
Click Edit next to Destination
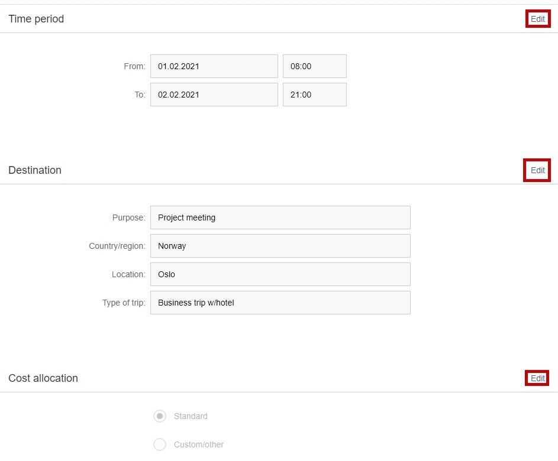(x=538, y=170)
